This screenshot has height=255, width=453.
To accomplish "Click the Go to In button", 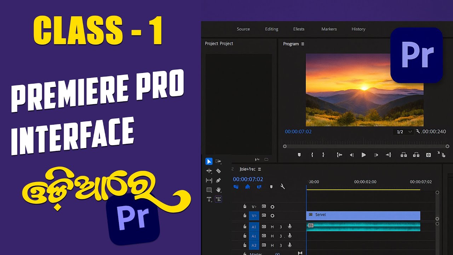I will click(x=339, y=155).
